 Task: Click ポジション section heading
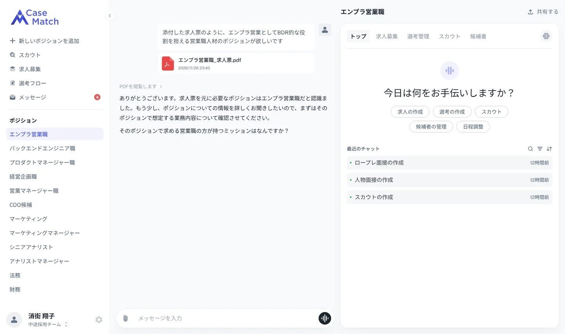23,120
